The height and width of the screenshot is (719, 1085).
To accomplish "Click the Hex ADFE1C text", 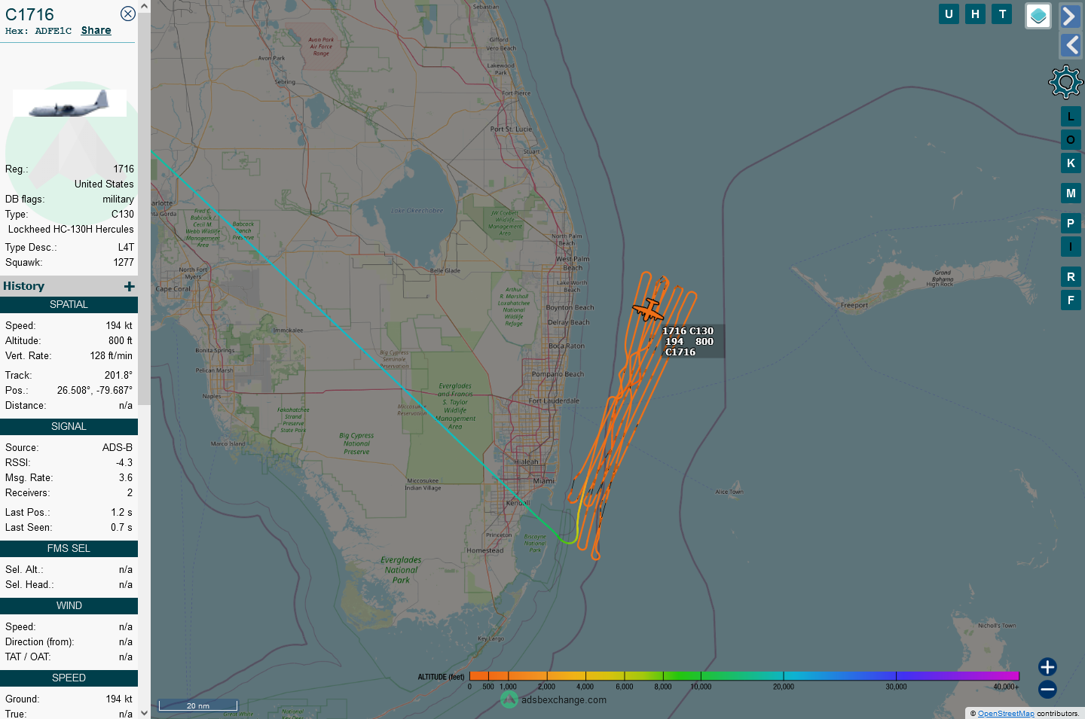I will pyautogui.click(x=38, y=31).
